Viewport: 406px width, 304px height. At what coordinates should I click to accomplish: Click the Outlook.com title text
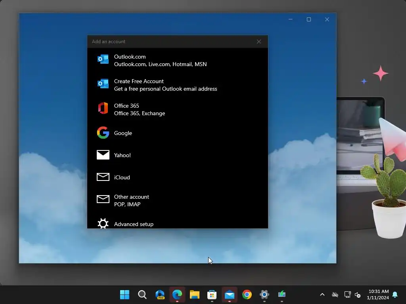130,57
